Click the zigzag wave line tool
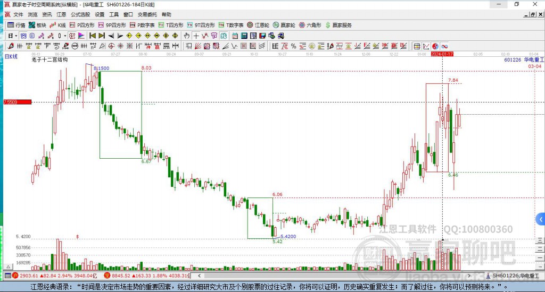 tap(235, 46)
